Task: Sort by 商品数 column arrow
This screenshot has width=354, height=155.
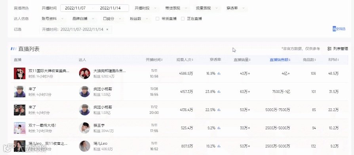Action: [315, 60]
